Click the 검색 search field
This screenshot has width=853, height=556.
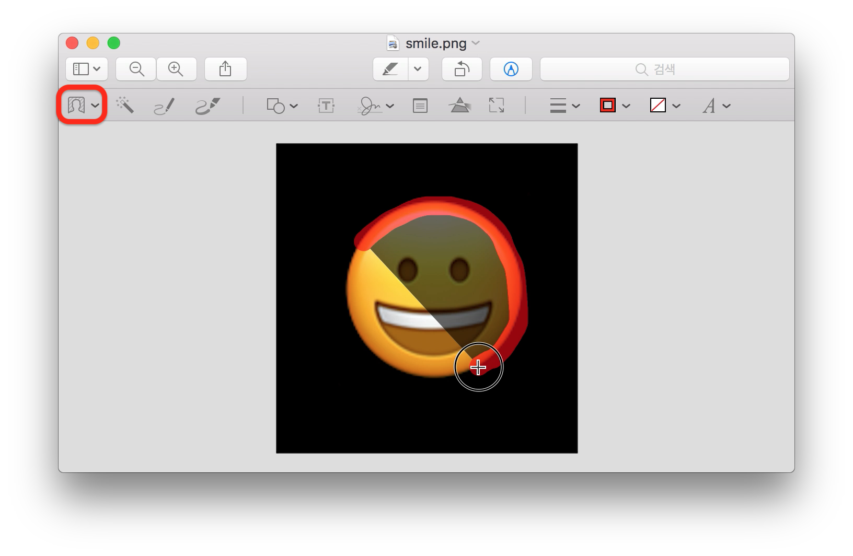click(664, 69)
